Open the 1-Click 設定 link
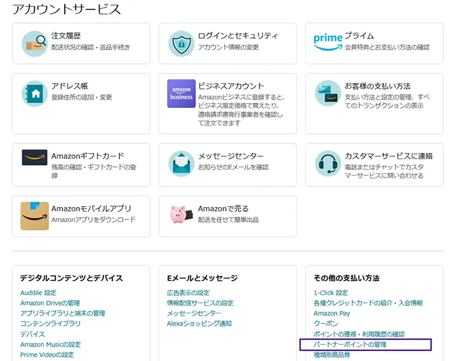Screen dimensions: 457x361 331,293
